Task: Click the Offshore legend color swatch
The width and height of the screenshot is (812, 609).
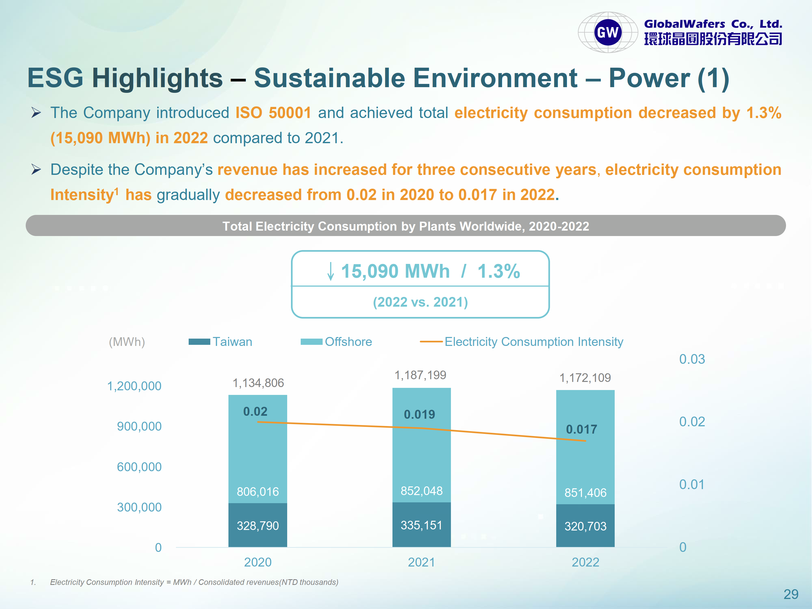Action: tap(311, 342)
